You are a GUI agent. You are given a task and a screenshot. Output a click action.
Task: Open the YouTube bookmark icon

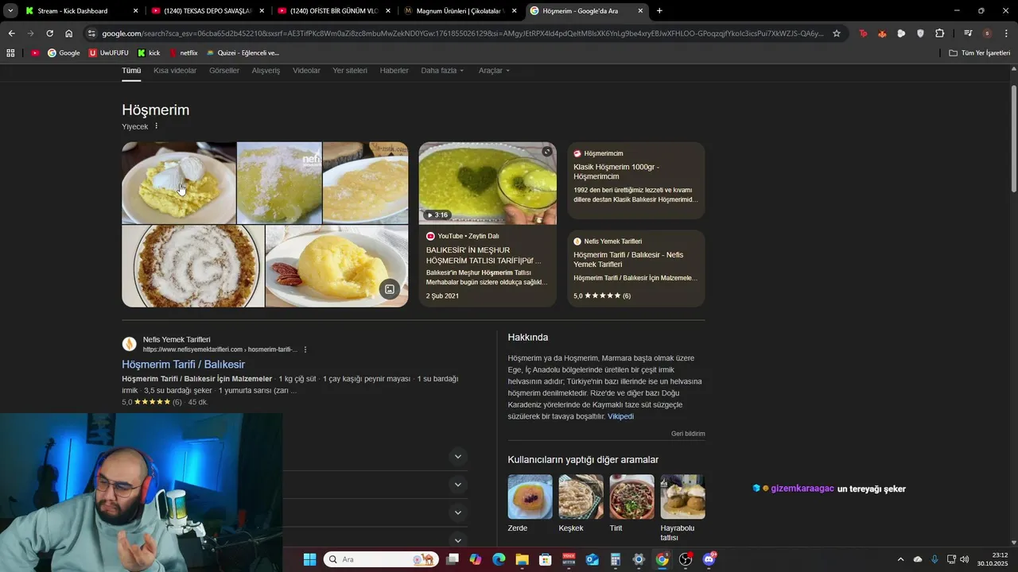pyautogui.click(x=35, y=52)
